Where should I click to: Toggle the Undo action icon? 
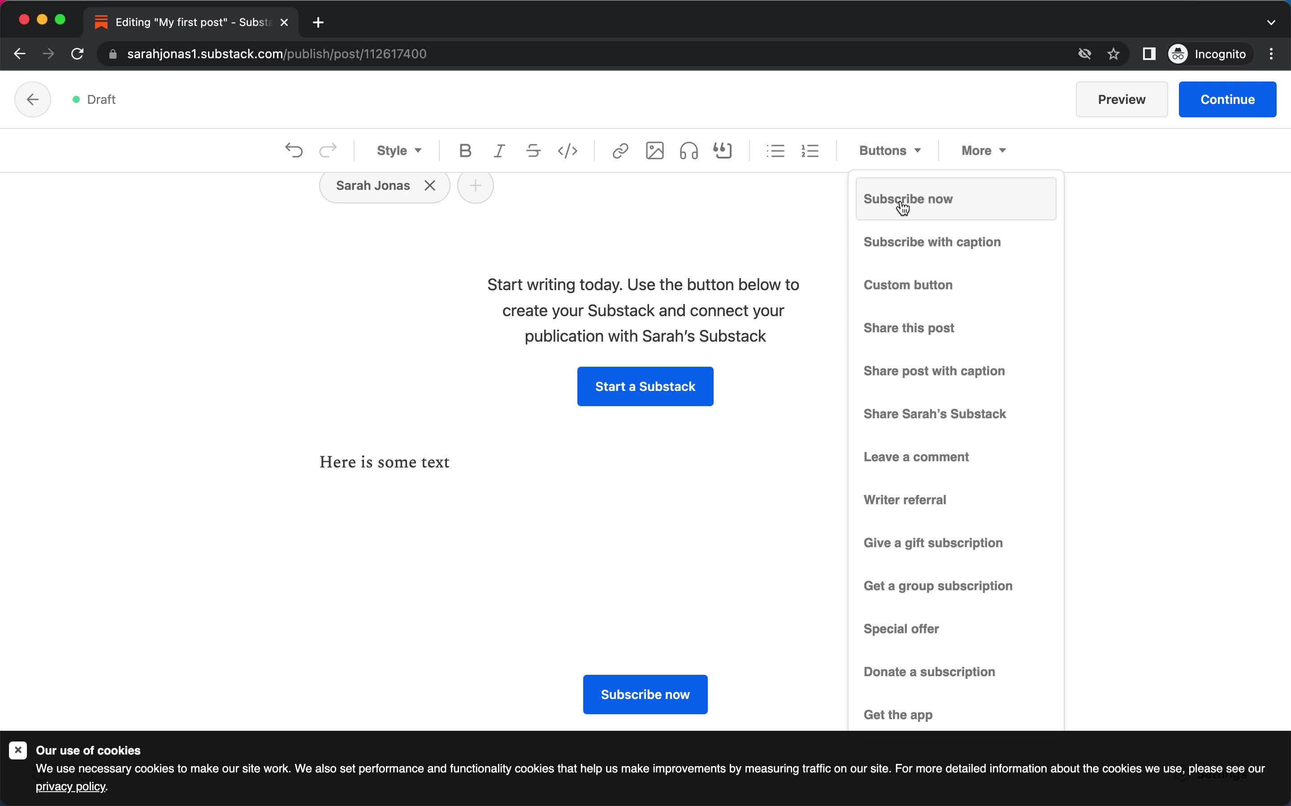pos(294,150)
